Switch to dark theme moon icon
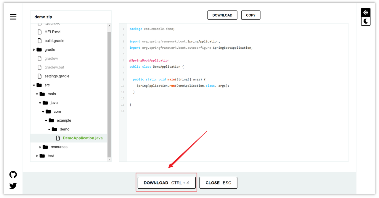Image resolution: width=379 pixels, height=198 pixels. point(366,21)
